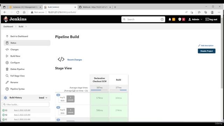Click the Jenkins search field
Screen dimensions: 224x126
coord(143,19)
